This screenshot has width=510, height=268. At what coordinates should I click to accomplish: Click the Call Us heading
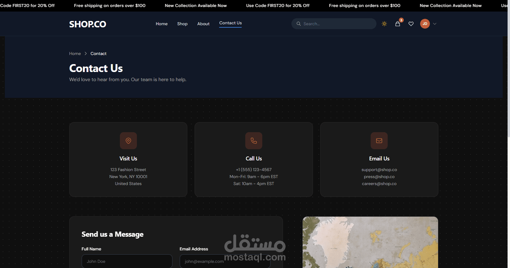pos(254,159)
